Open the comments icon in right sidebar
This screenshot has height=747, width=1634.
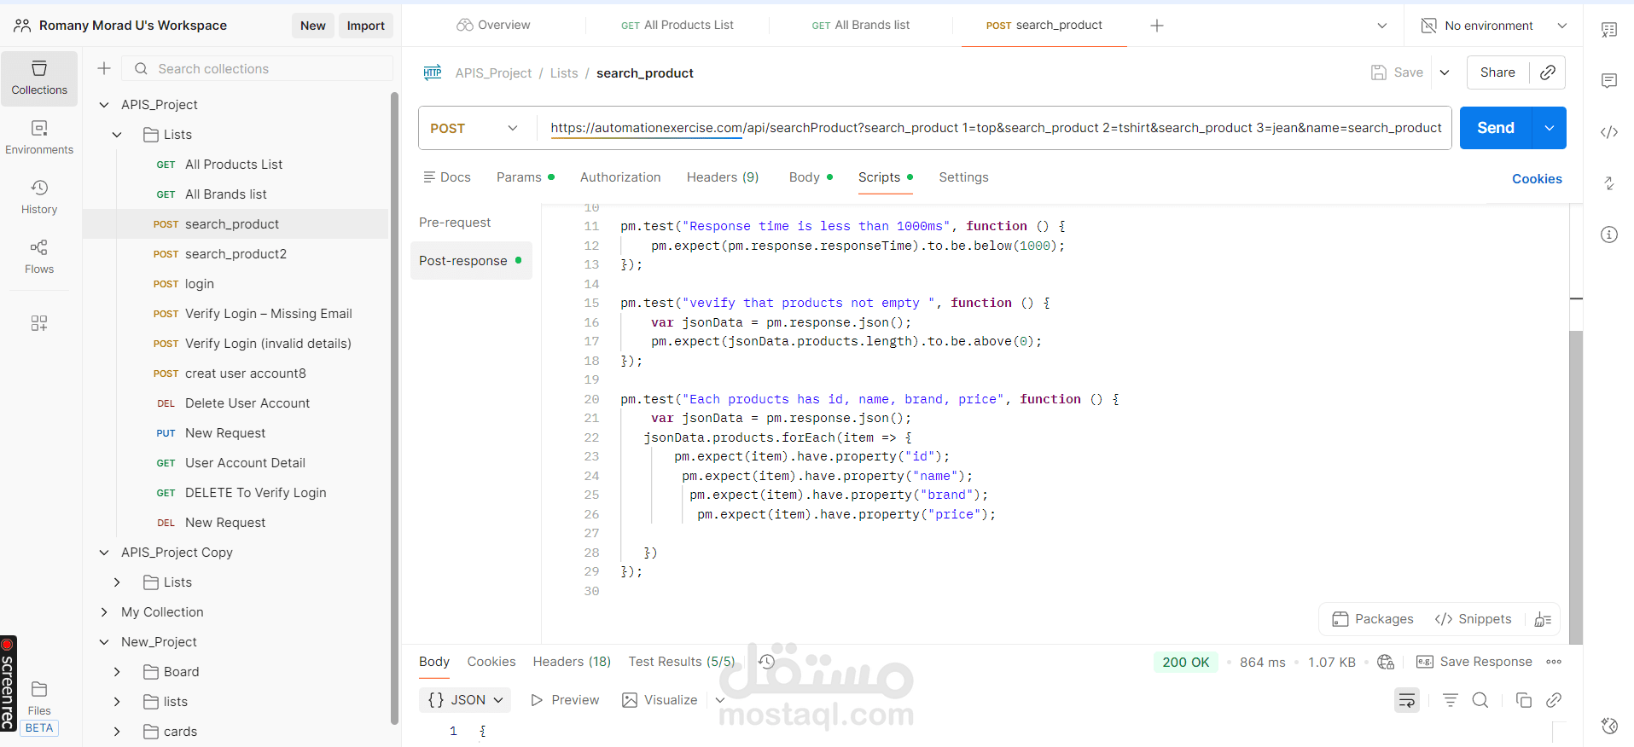pos(1609,81)
